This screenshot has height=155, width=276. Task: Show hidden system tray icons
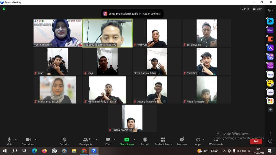(x=224, y=151)
